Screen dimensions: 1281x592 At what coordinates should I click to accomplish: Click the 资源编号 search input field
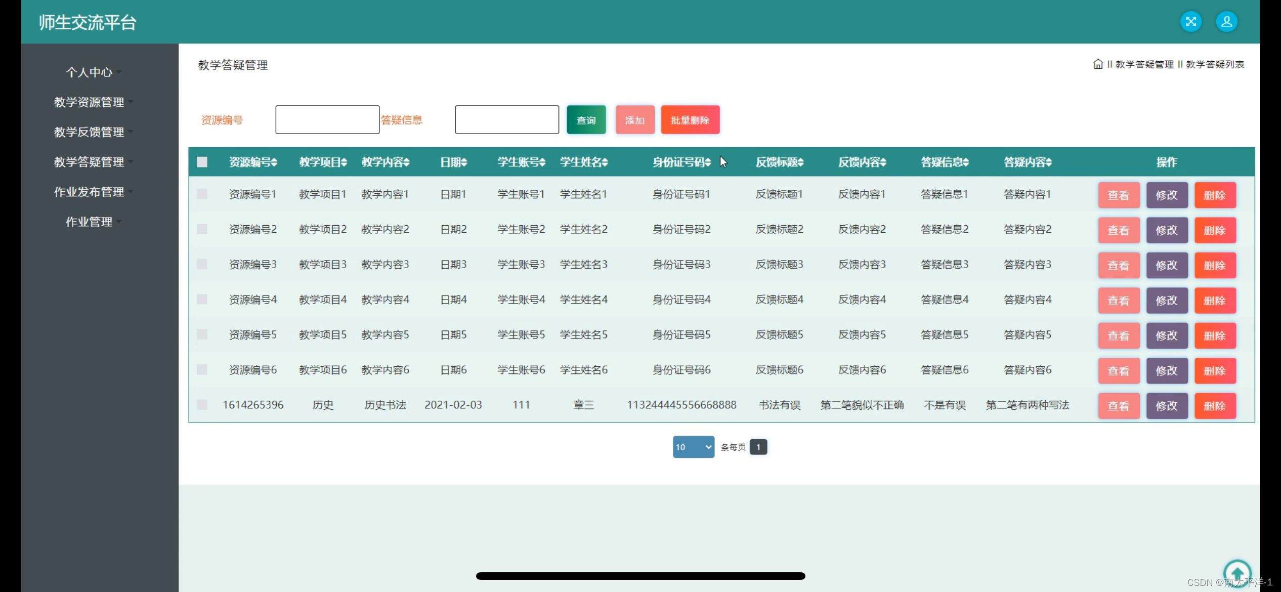[x=327, y=120]
